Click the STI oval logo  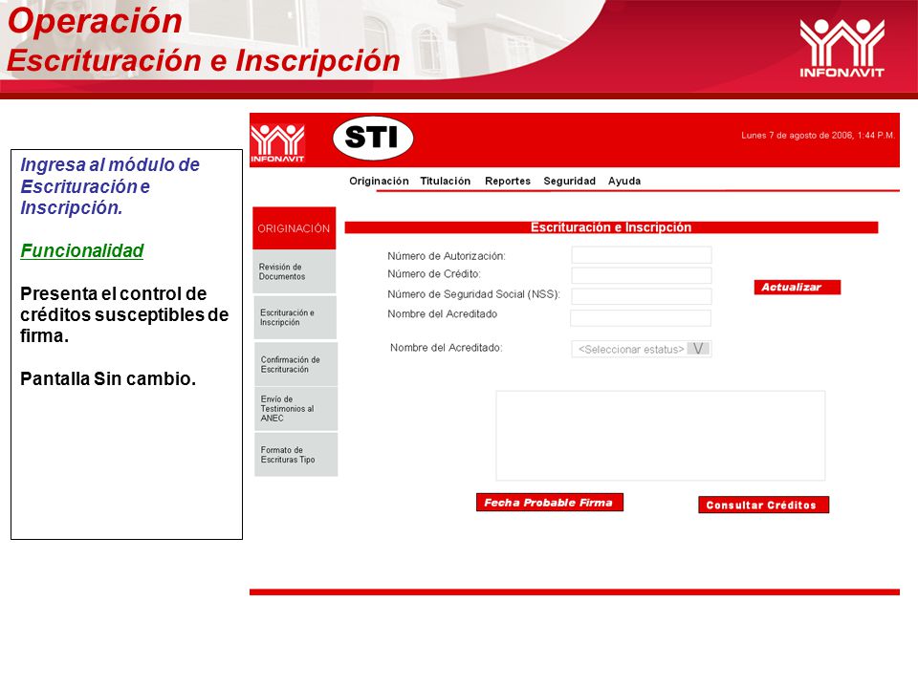(373, 138)
